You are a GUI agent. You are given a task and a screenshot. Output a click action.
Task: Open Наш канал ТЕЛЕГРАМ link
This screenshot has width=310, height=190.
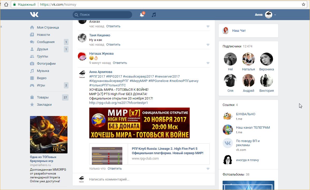253,128
